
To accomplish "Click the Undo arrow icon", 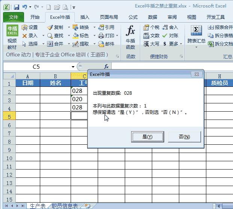I will 25,7.
